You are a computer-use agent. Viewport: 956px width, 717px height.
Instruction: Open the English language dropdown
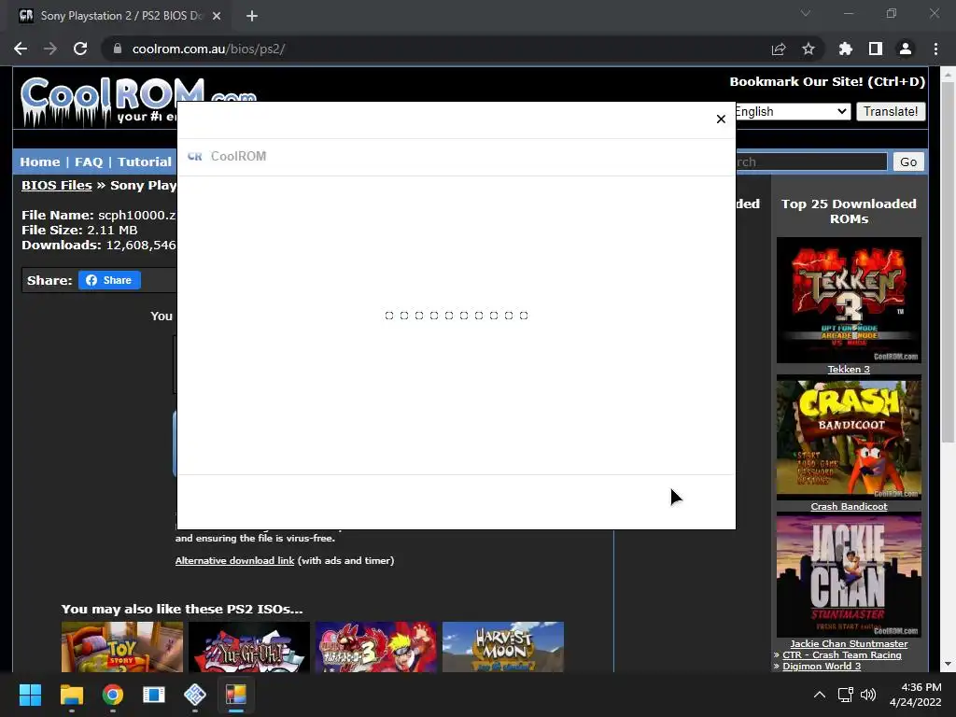792,112
